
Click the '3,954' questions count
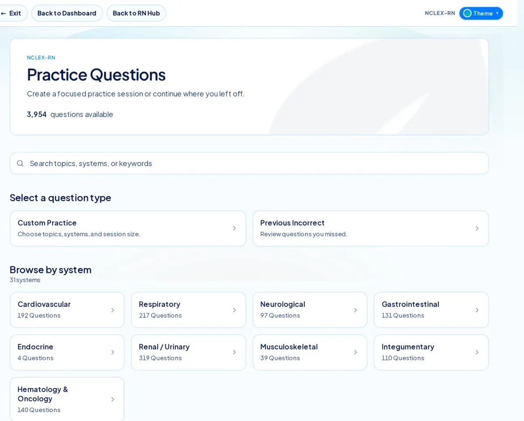(x=37, y=114)
